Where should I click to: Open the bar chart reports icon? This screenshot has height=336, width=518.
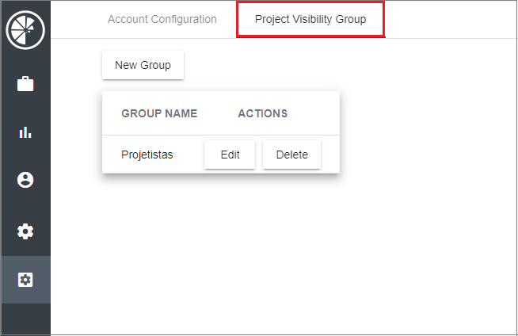pos(25,132)
